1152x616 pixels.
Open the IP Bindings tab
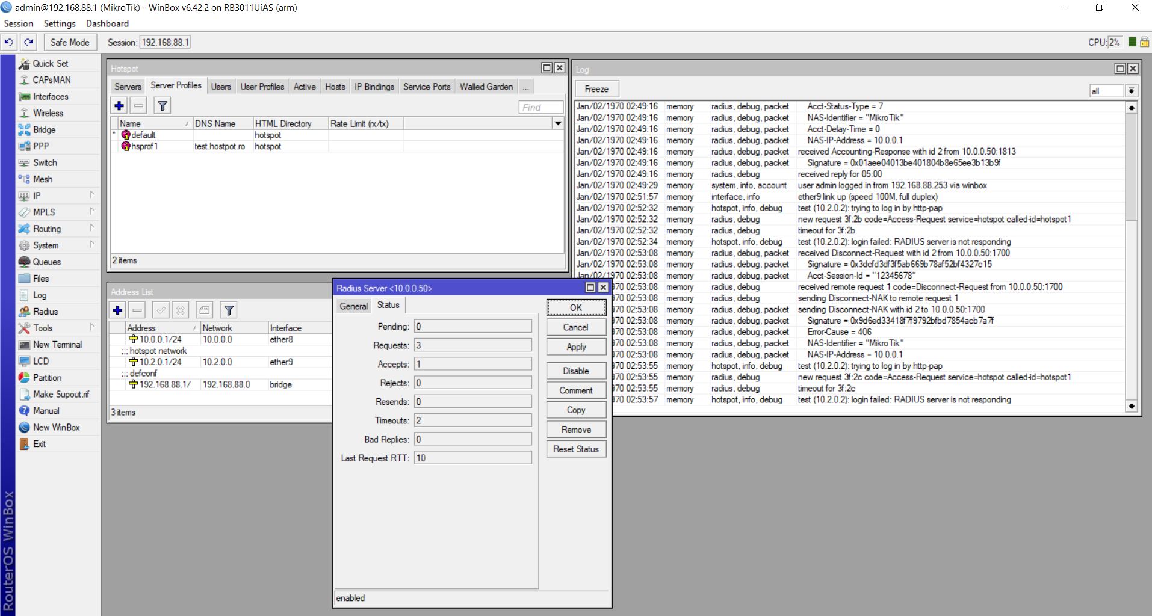pos(374,87)
